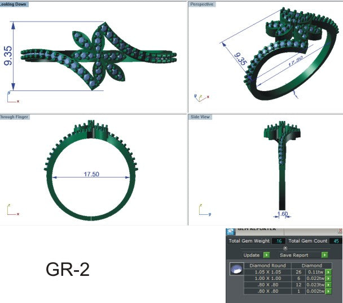The image size is (343, 303).
Task: Click the Total Gem Weight value 16
Action: (x=279, y=241)
